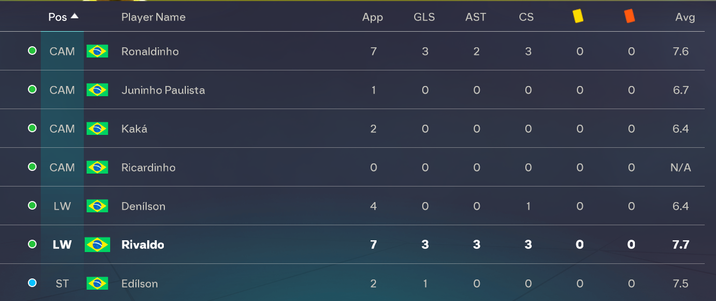
Task: Click Ronaldinho's green status dot
Action: [32, 51]
